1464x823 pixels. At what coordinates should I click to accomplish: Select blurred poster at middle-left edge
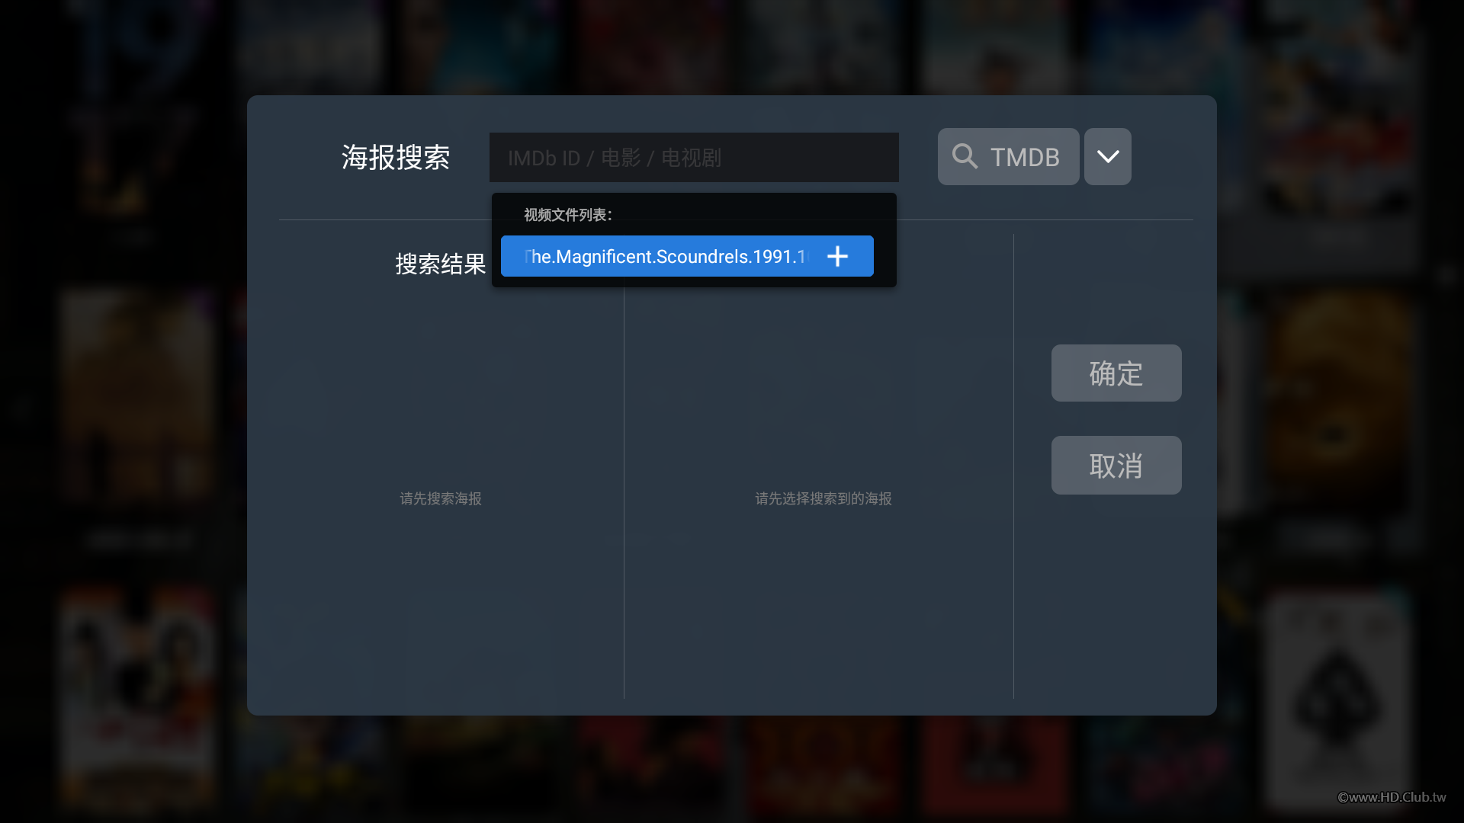(137, 396)
